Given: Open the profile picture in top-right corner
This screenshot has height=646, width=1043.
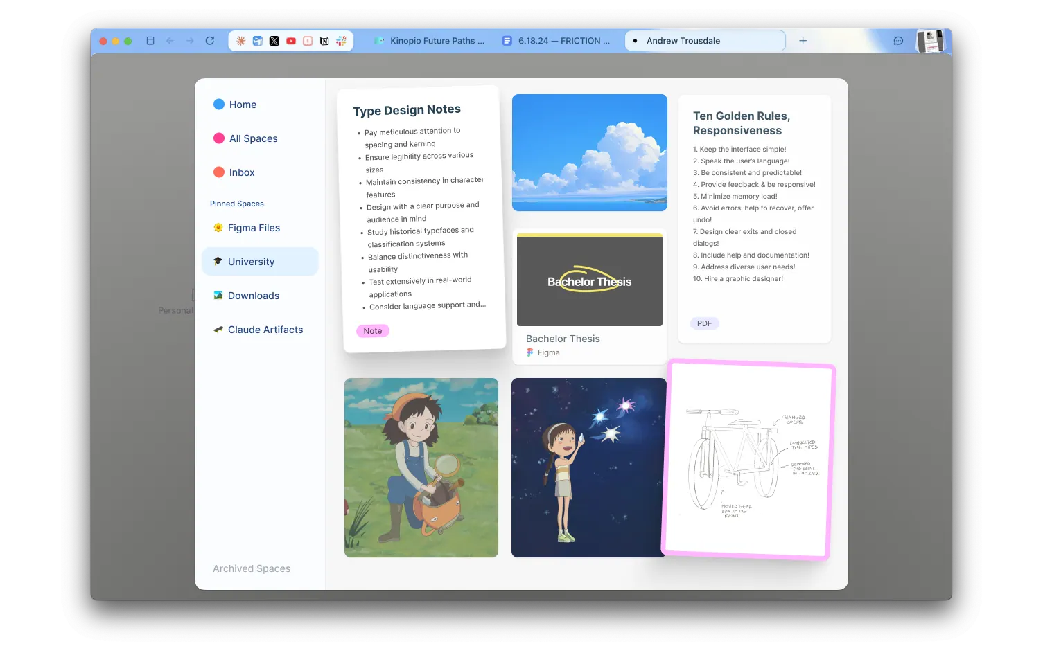Looking at the screenshot, I should [x=930, y=41].
